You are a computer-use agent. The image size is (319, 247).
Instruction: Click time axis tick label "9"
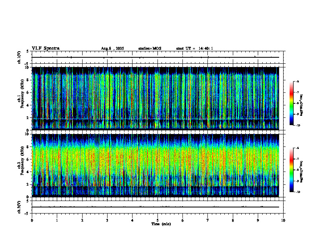[x=258, y=220]
